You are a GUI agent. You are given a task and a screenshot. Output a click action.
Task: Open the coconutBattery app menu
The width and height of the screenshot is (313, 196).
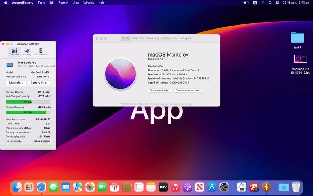point(22,3)
